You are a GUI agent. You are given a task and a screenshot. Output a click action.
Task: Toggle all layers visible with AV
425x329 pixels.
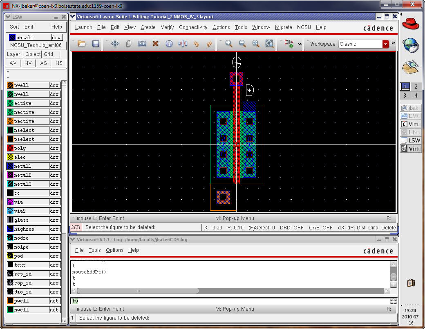(13, 63)
